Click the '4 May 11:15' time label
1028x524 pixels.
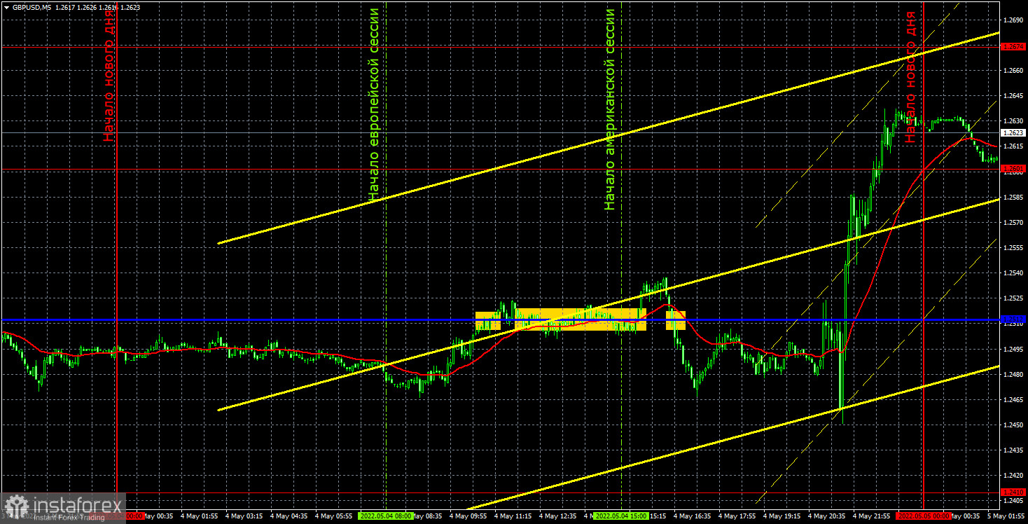point(514,516)
